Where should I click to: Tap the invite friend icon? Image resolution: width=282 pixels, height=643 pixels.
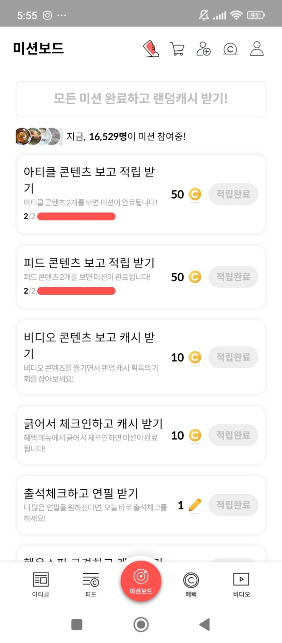point(204,49)
